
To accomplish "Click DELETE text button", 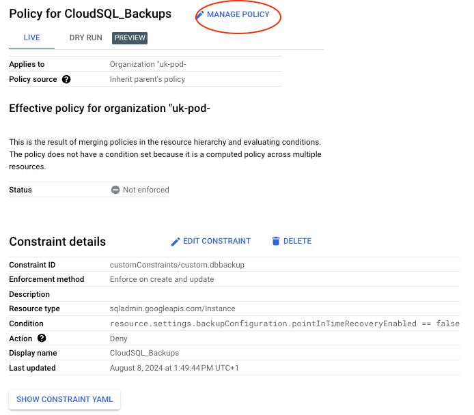I will tap(297, 241).
